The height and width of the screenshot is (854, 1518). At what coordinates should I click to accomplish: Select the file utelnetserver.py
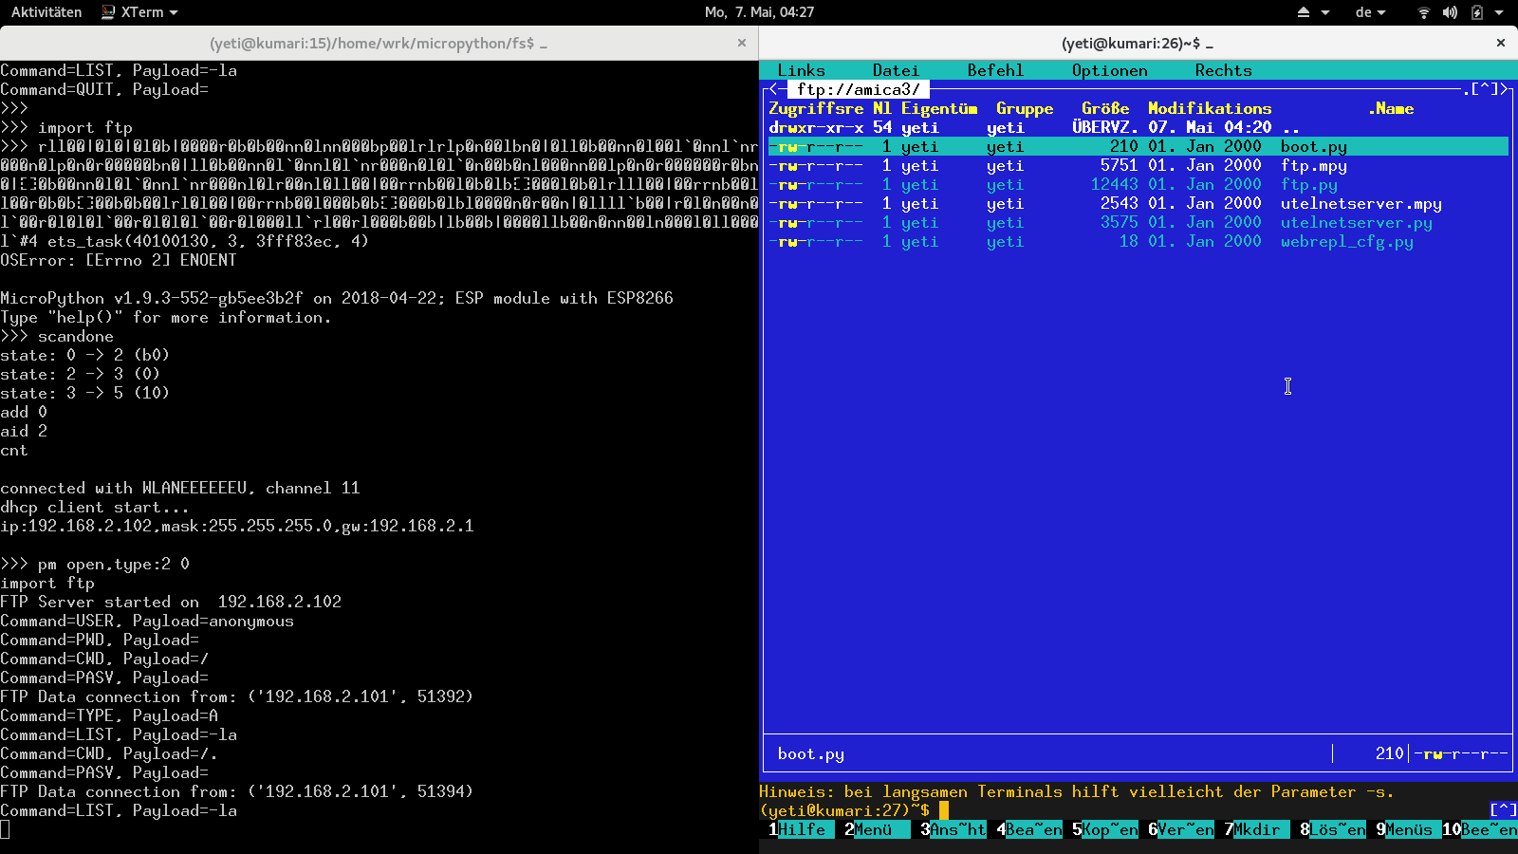pyautogui.click(x=1356, y=222)
